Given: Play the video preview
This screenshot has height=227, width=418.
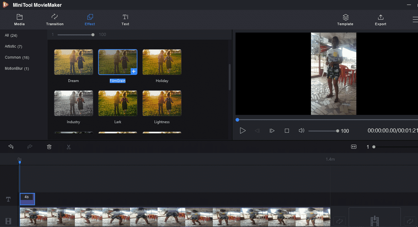Looking at the screenshot, I should click(x=243, y=131).
